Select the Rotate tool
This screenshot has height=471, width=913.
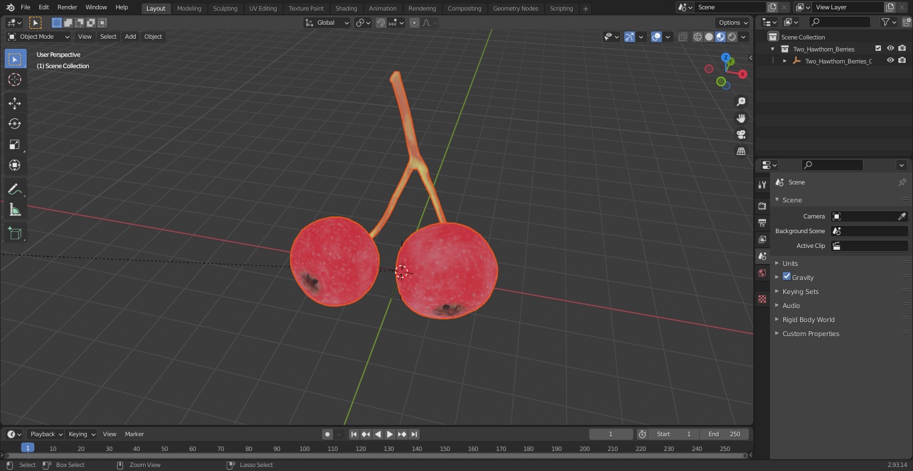coord(15,124)
